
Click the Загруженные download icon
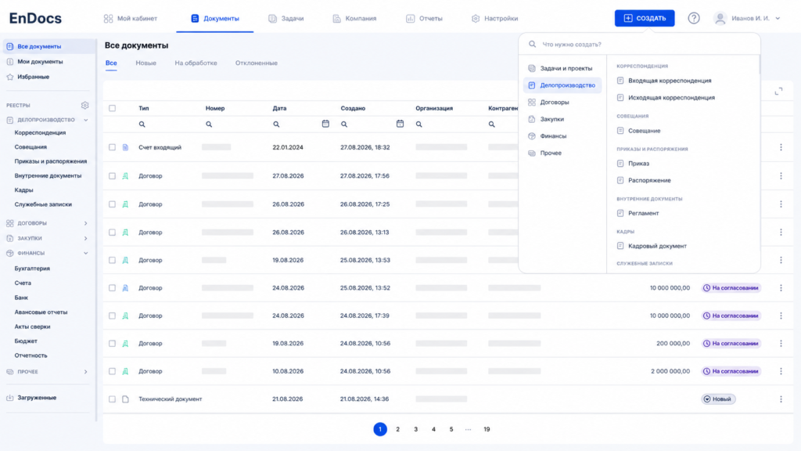pyautogui.click(x=9, y=398)
